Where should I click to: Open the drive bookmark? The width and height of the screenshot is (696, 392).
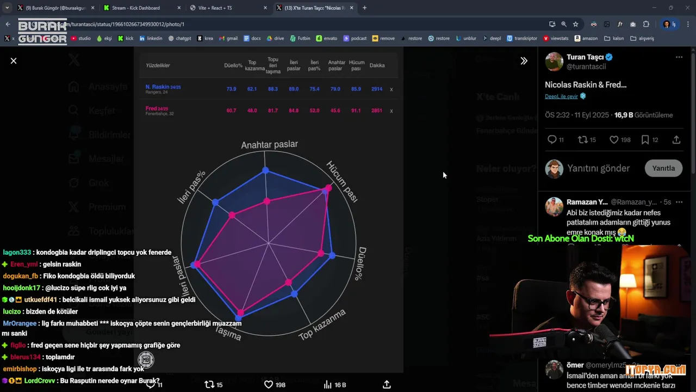point(275,38)
